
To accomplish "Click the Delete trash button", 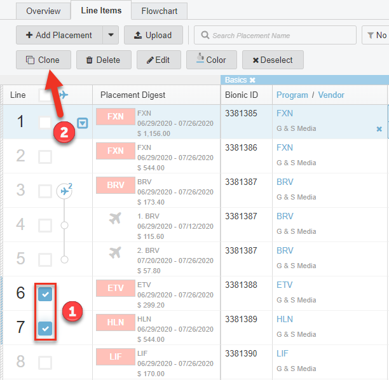I will (x=103, y=60).
